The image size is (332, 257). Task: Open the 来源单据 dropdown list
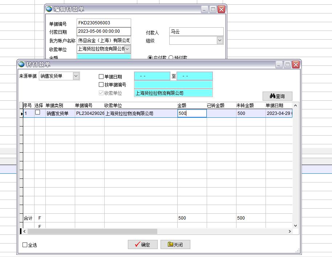coord(76,76)
